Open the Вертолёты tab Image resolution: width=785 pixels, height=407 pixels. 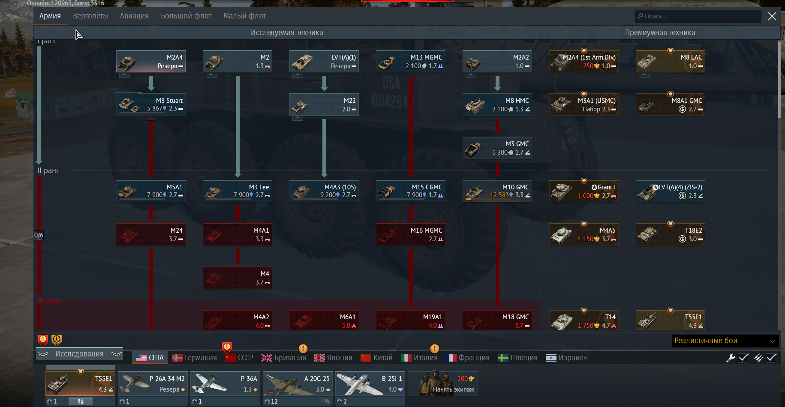click(90, 16)
